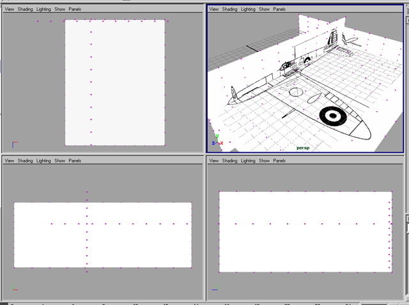This screenshot has width=409, height=305.
Task: Open Lighting menu in top-left viewport
Action: 43,9
